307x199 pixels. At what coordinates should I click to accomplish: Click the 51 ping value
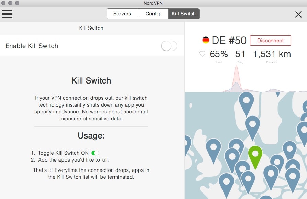240,54
